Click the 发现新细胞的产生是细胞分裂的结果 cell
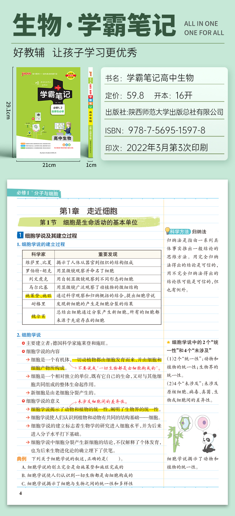 [108, 304]
